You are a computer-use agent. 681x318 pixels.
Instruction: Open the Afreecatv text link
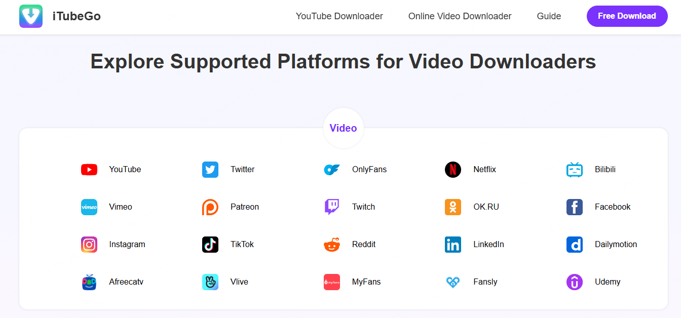(x=126, y=282)
